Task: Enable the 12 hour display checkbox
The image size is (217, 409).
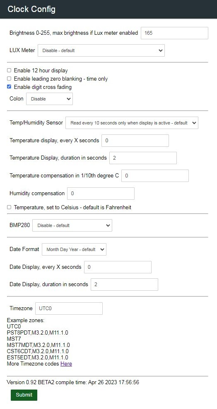Action: click(9, 70)
